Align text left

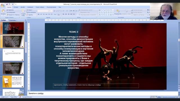pyautogui.click(x=63, y=14)
